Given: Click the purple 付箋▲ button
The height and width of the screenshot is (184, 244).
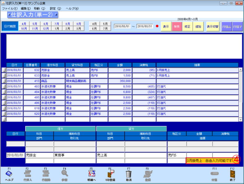Looking at the screenshot, I should tap(227, 27).
